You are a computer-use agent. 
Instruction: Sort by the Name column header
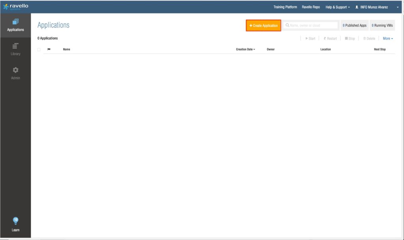66,49
